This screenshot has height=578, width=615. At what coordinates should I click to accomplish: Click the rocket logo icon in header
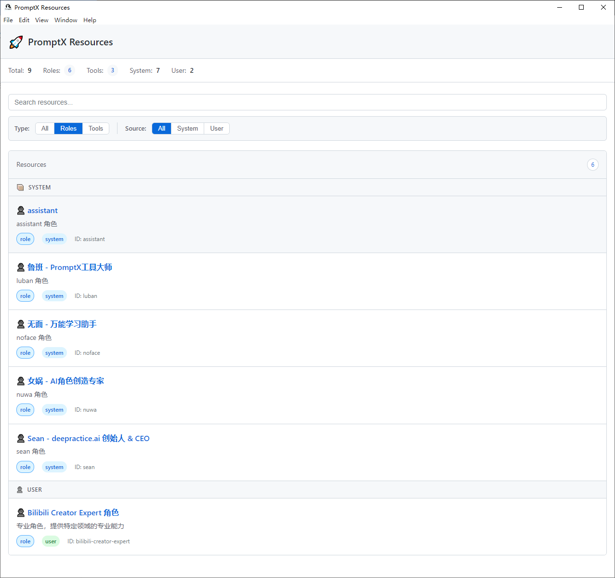click(x=16, y=42)
